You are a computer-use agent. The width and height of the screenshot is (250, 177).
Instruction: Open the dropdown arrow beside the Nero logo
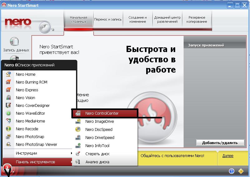53,30
